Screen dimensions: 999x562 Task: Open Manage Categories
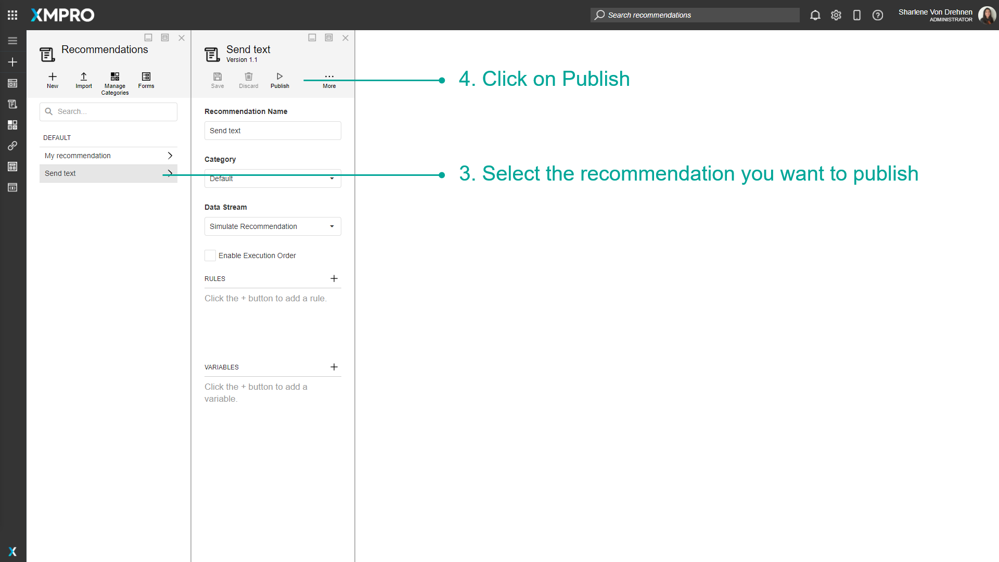(x=115, y=76)
